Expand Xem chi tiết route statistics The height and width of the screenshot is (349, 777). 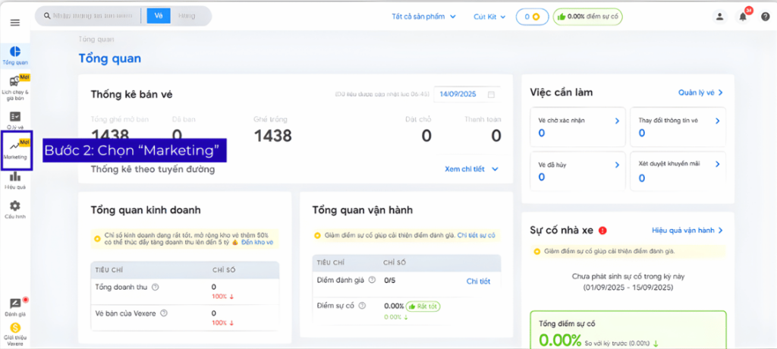pos(471,169)
